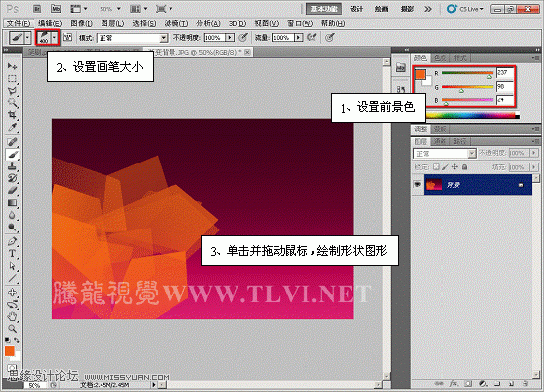Image resolution: width=544 pixels, height=392 pixels.
Task: Select the Brush tool in toolbox
Action: point(12,154)
